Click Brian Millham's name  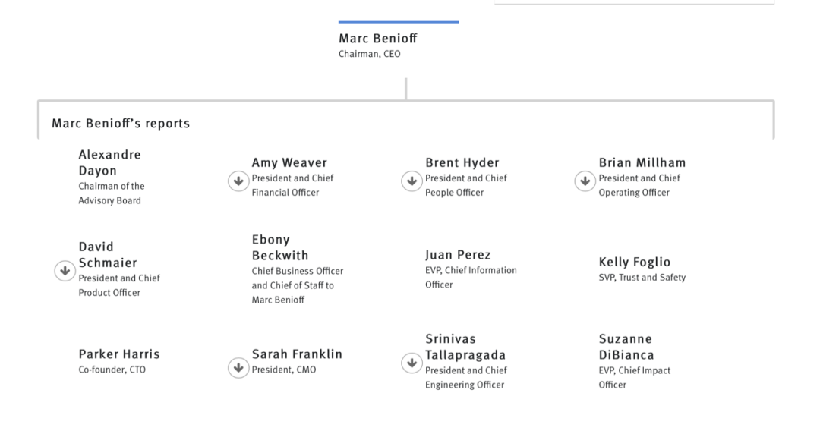(642, 162)
